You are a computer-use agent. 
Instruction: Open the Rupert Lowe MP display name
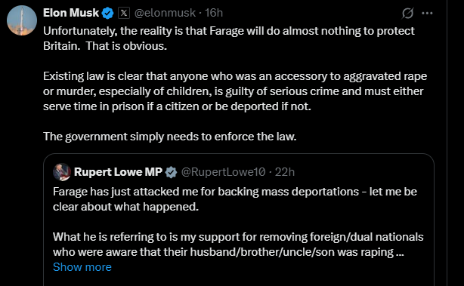coord(118,172)
